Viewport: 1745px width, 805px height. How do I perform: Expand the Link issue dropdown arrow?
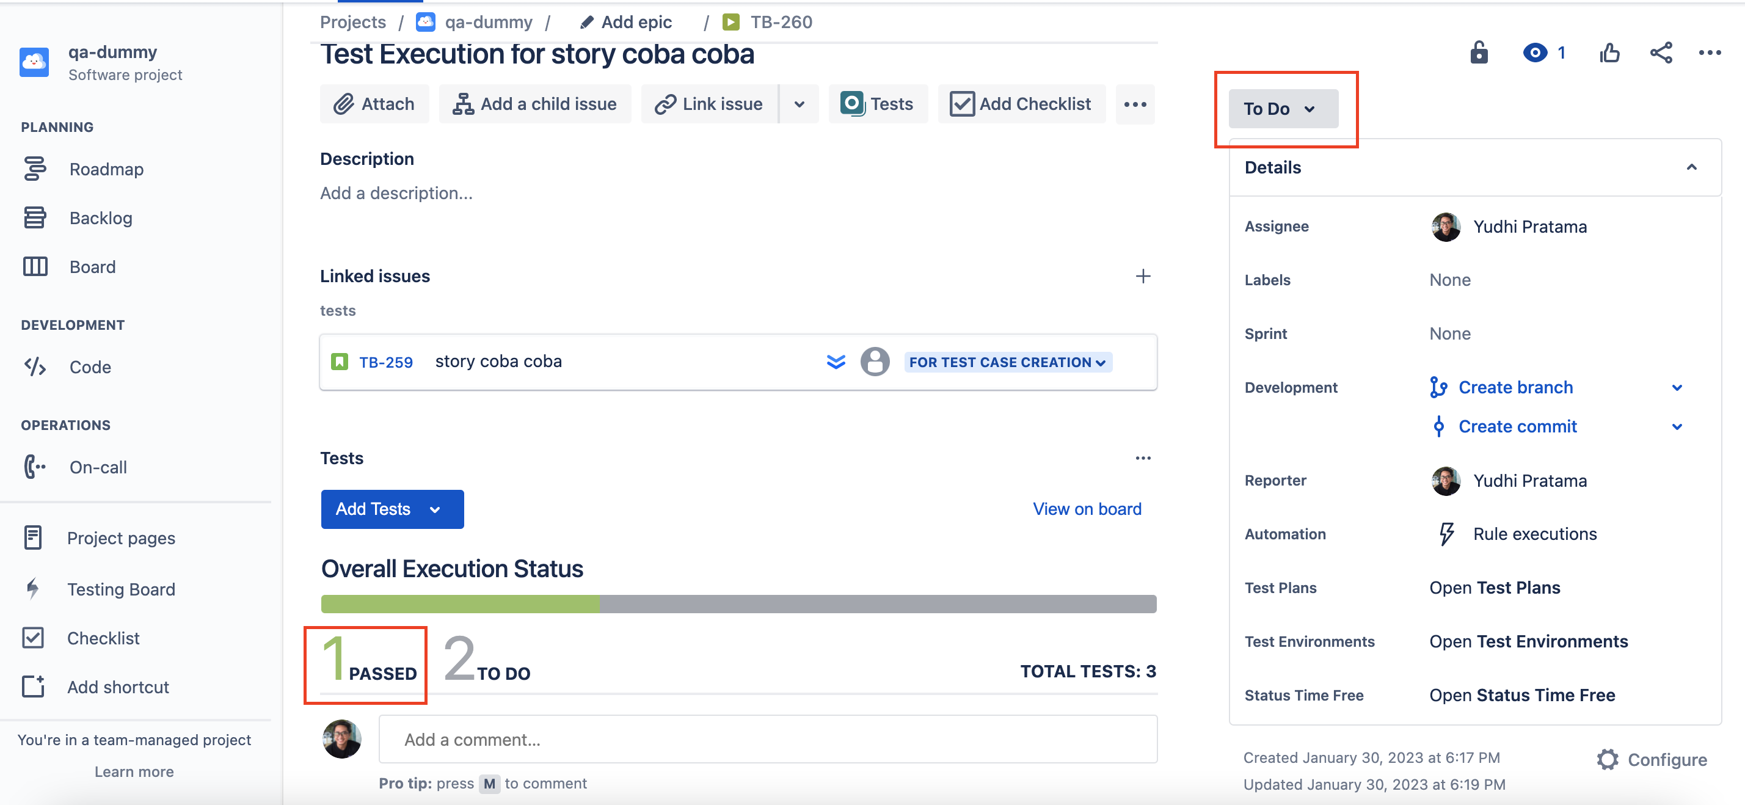[800, 104]
